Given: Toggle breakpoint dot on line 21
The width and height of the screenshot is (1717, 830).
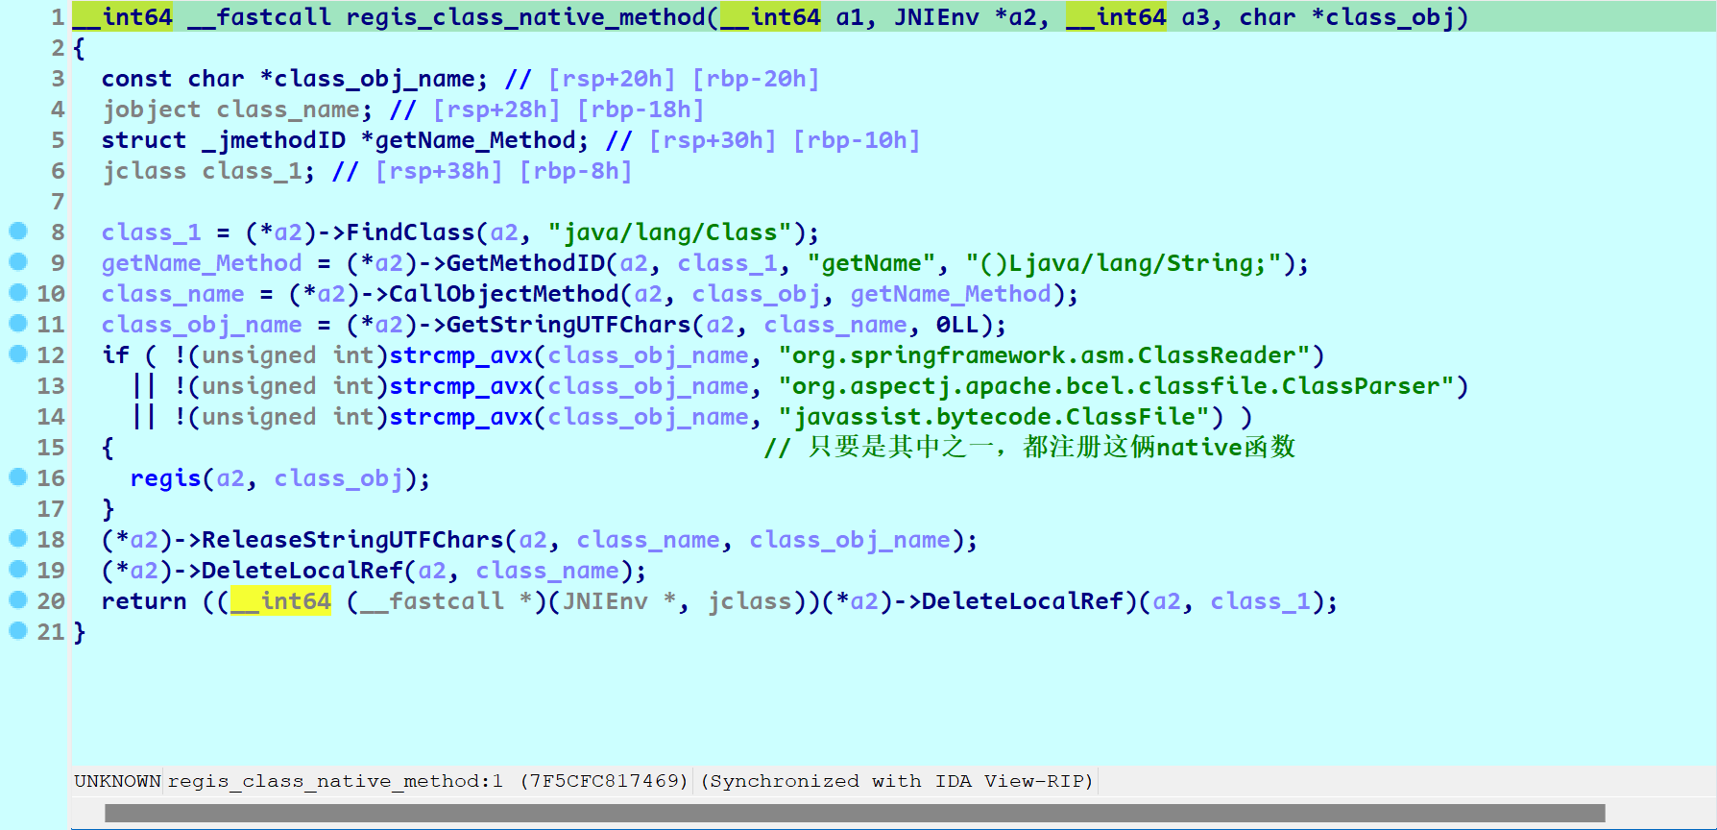Looking at the screenshot, I should pos(17,630).
